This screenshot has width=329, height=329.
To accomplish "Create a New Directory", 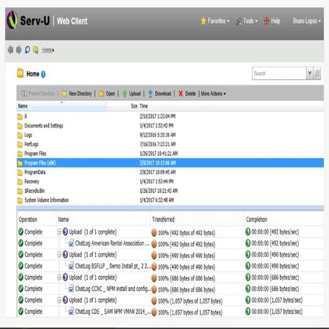I will [77, 94].
